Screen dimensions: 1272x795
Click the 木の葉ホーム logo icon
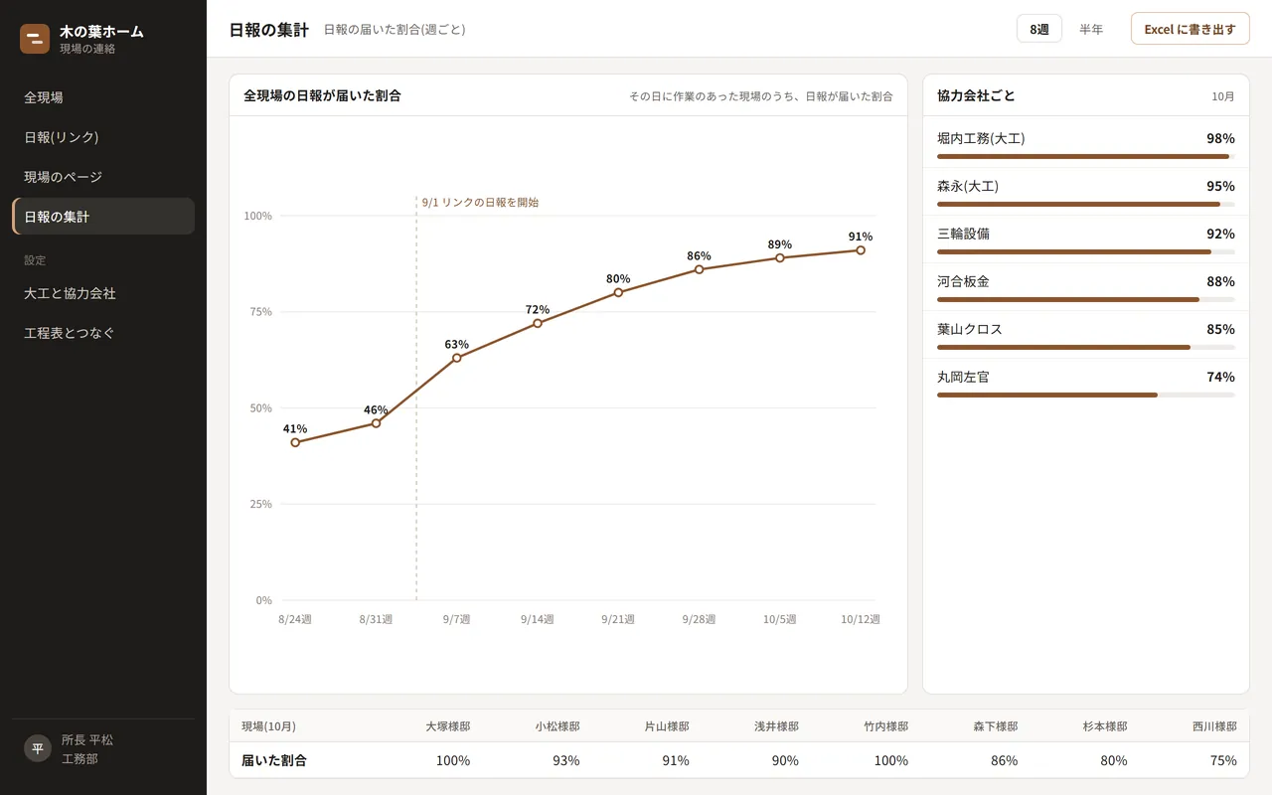pyautogui.click(x=35, y=39)
